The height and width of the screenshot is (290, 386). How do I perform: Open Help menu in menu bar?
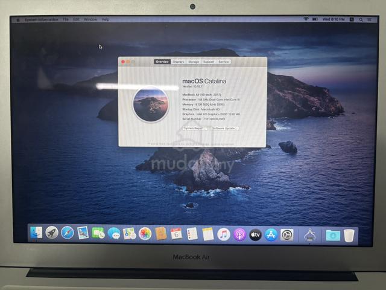(106, 19)
